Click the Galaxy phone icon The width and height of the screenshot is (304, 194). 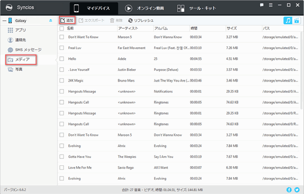coord(10,20)
